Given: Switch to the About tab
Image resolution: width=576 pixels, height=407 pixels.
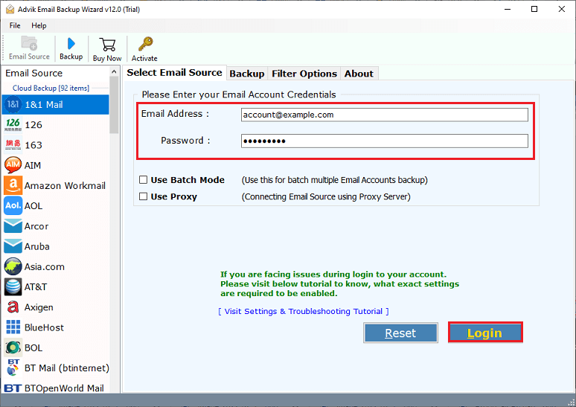Looking at the screenshot, I should (359, 74).
